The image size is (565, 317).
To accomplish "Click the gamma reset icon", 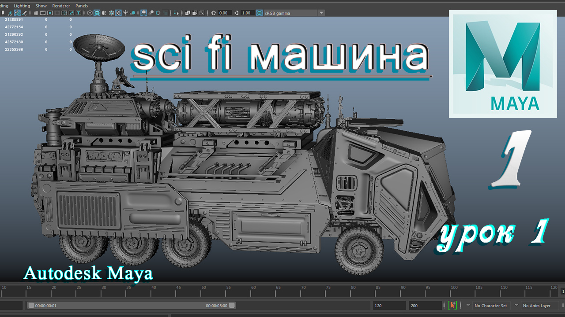I will click(236, 13).
